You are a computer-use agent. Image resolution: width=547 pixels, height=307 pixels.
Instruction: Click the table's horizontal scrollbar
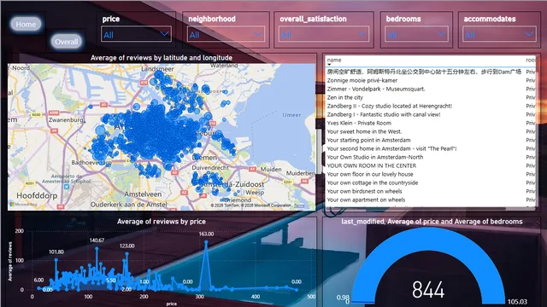click(x=416, y=208)
